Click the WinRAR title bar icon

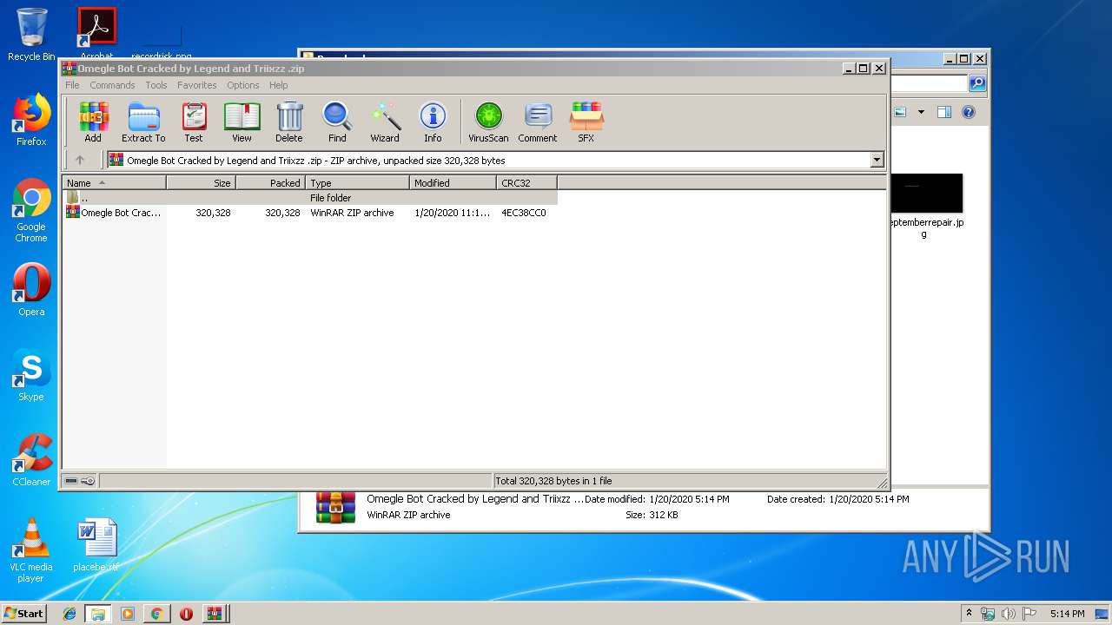click(69, 69)
